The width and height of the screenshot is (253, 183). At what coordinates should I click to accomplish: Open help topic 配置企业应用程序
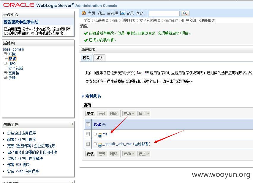(x=21, y=140)
